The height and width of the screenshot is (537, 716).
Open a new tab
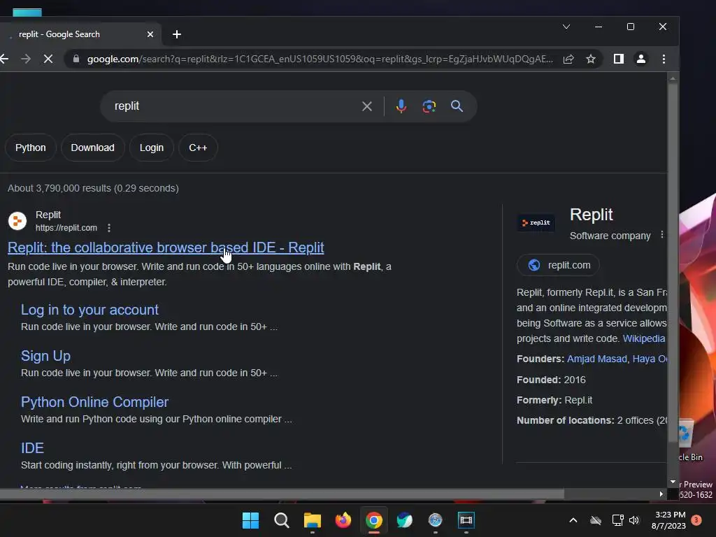pos(177,34)
